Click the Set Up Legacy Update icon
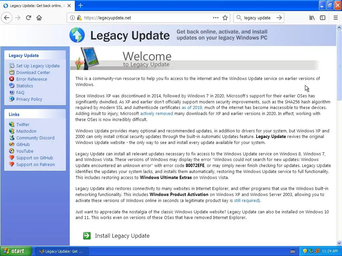This screenshot has height=256, width=342. click(x=12, y=66)
